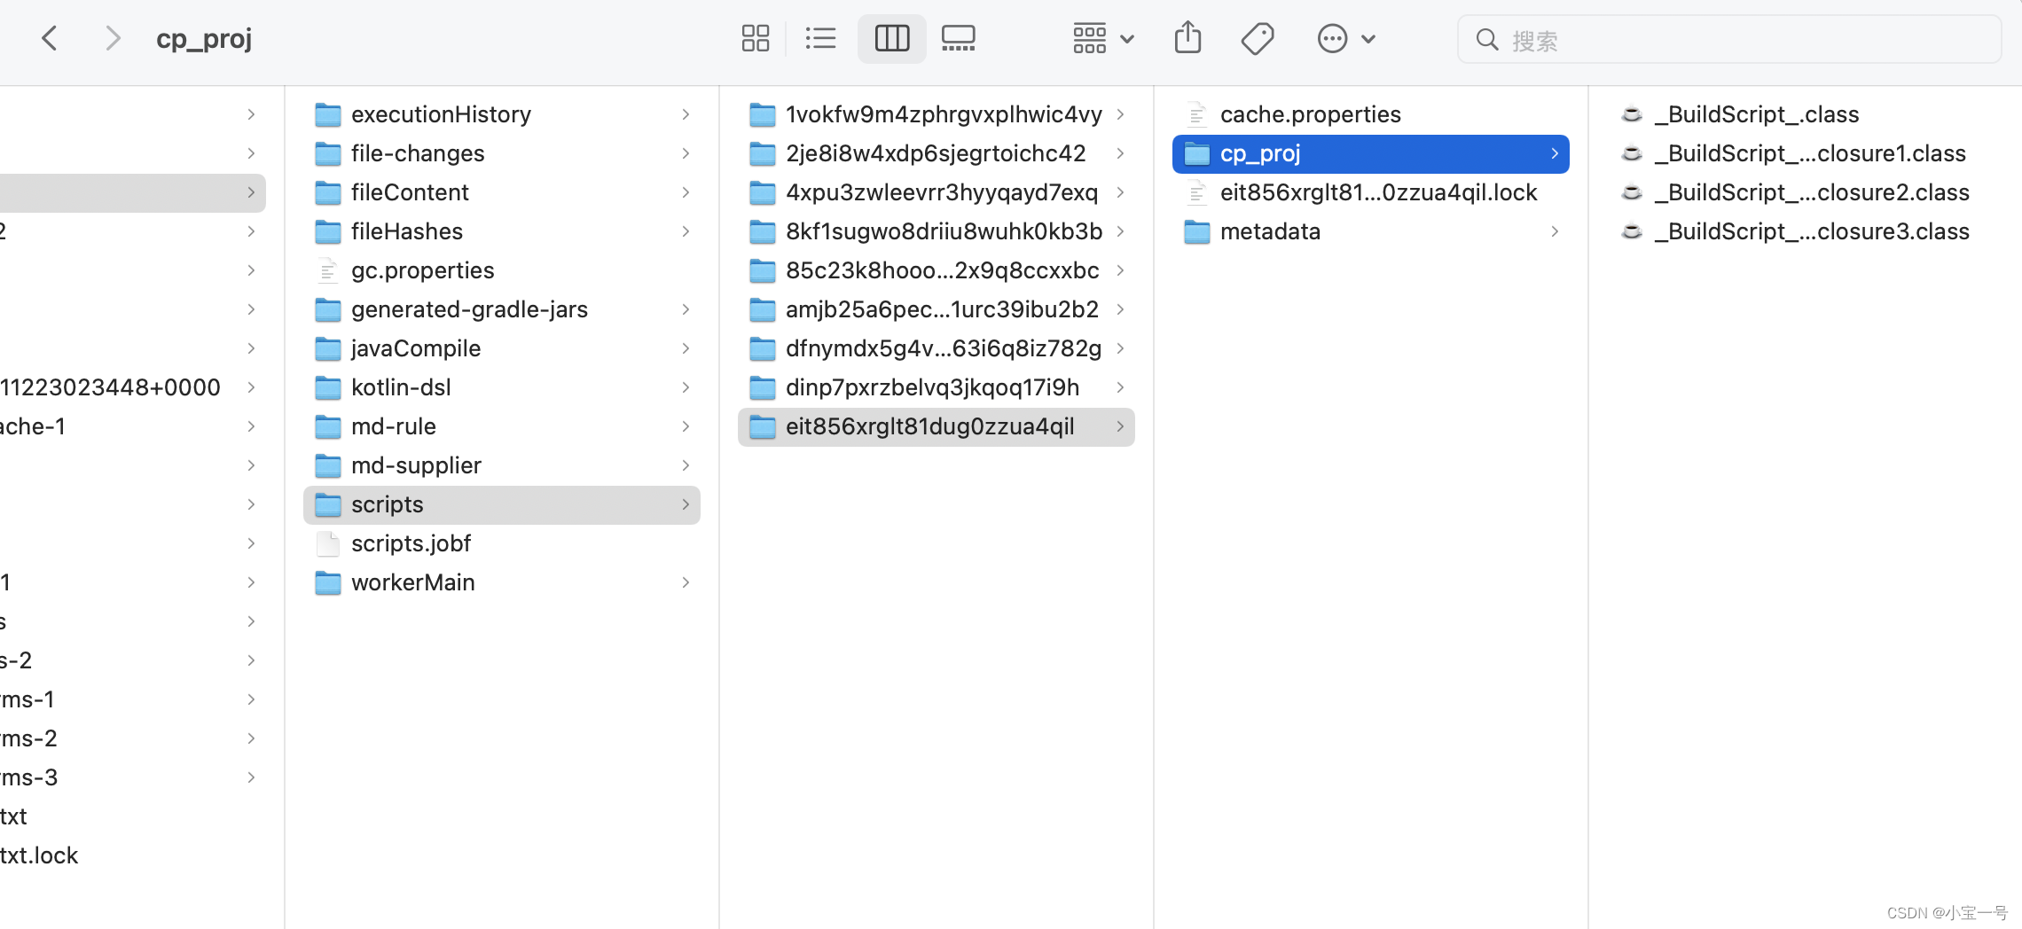2022x929 pixels.
Task: Select folder eit856xrglt81dug0zzua4qil
Action: point(937,426)
